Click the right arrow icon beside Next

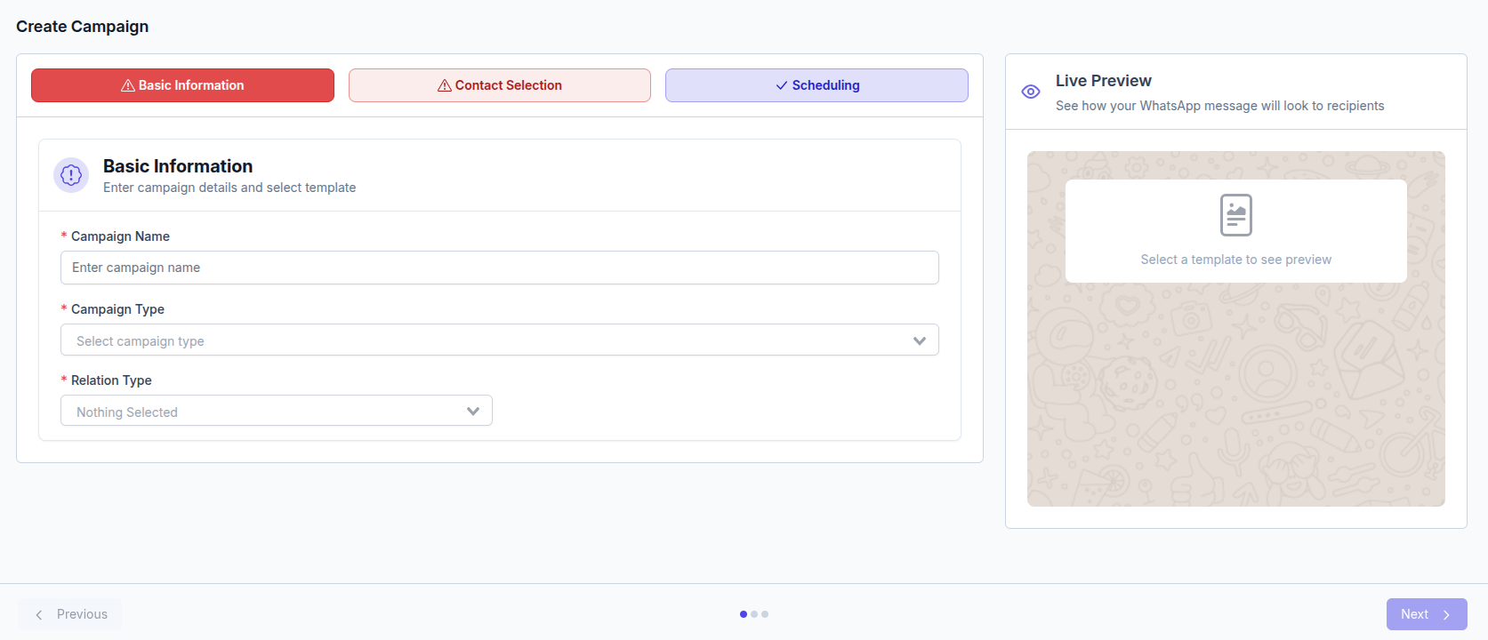(x=1446, y=614)
